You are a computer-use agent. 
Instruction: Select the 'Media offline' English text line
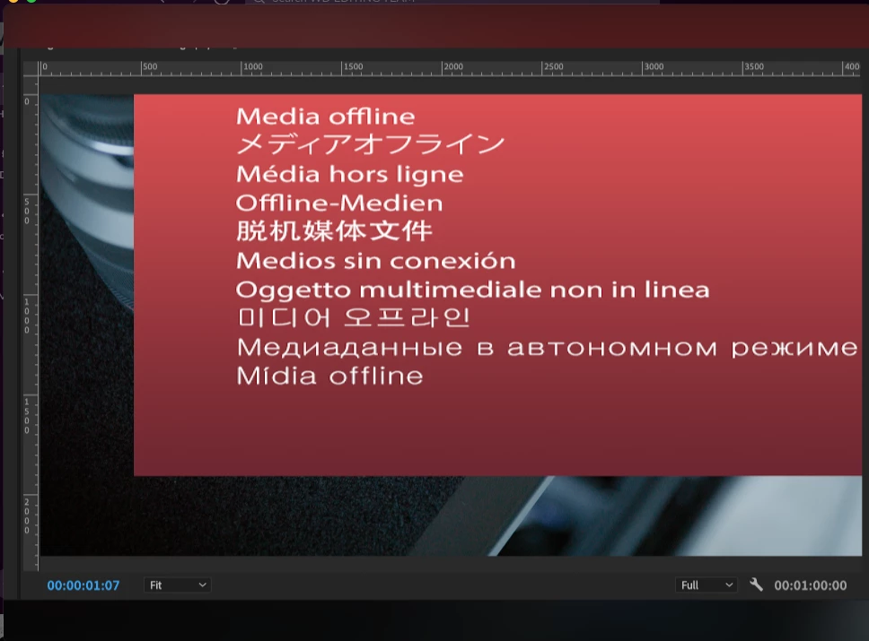[x=325, y=117]
